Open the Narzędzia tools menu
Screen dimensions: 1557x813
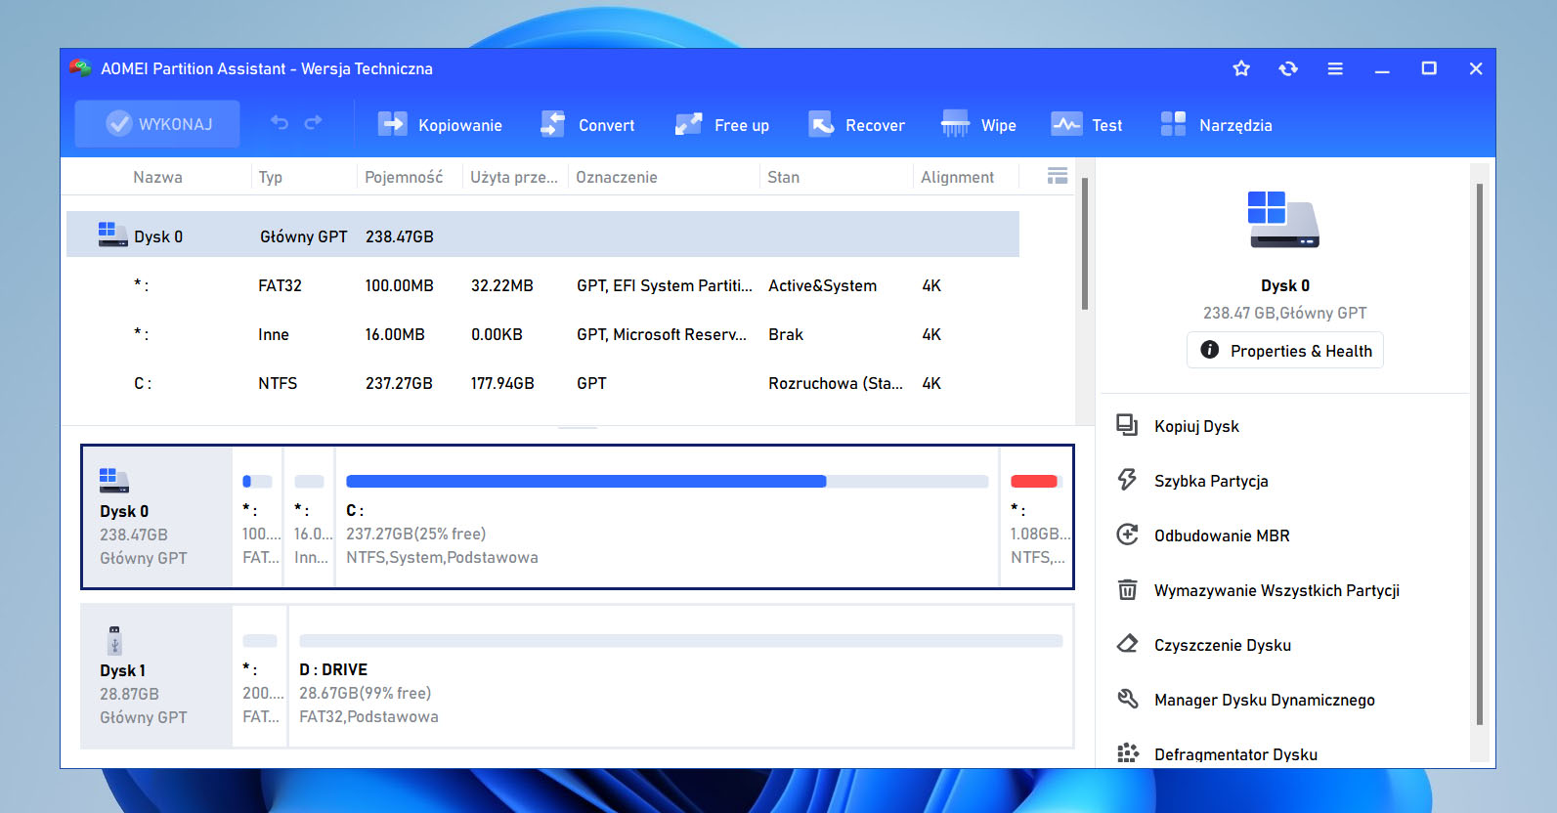(x=1216, y=125)
